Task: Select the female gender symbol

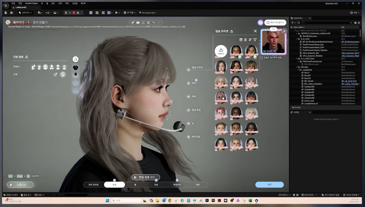Action: (63, 74)
